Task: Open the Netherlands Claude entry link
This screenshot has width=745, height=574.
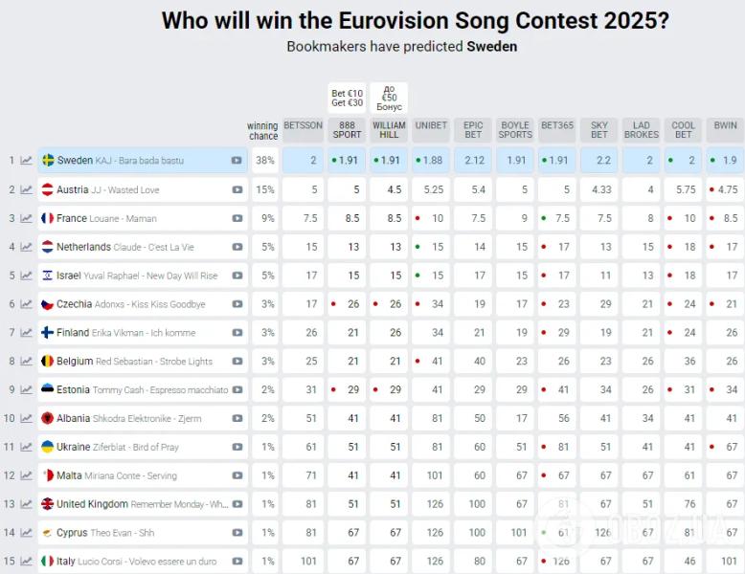Action: pyautogui.click(x=124, y=247)
